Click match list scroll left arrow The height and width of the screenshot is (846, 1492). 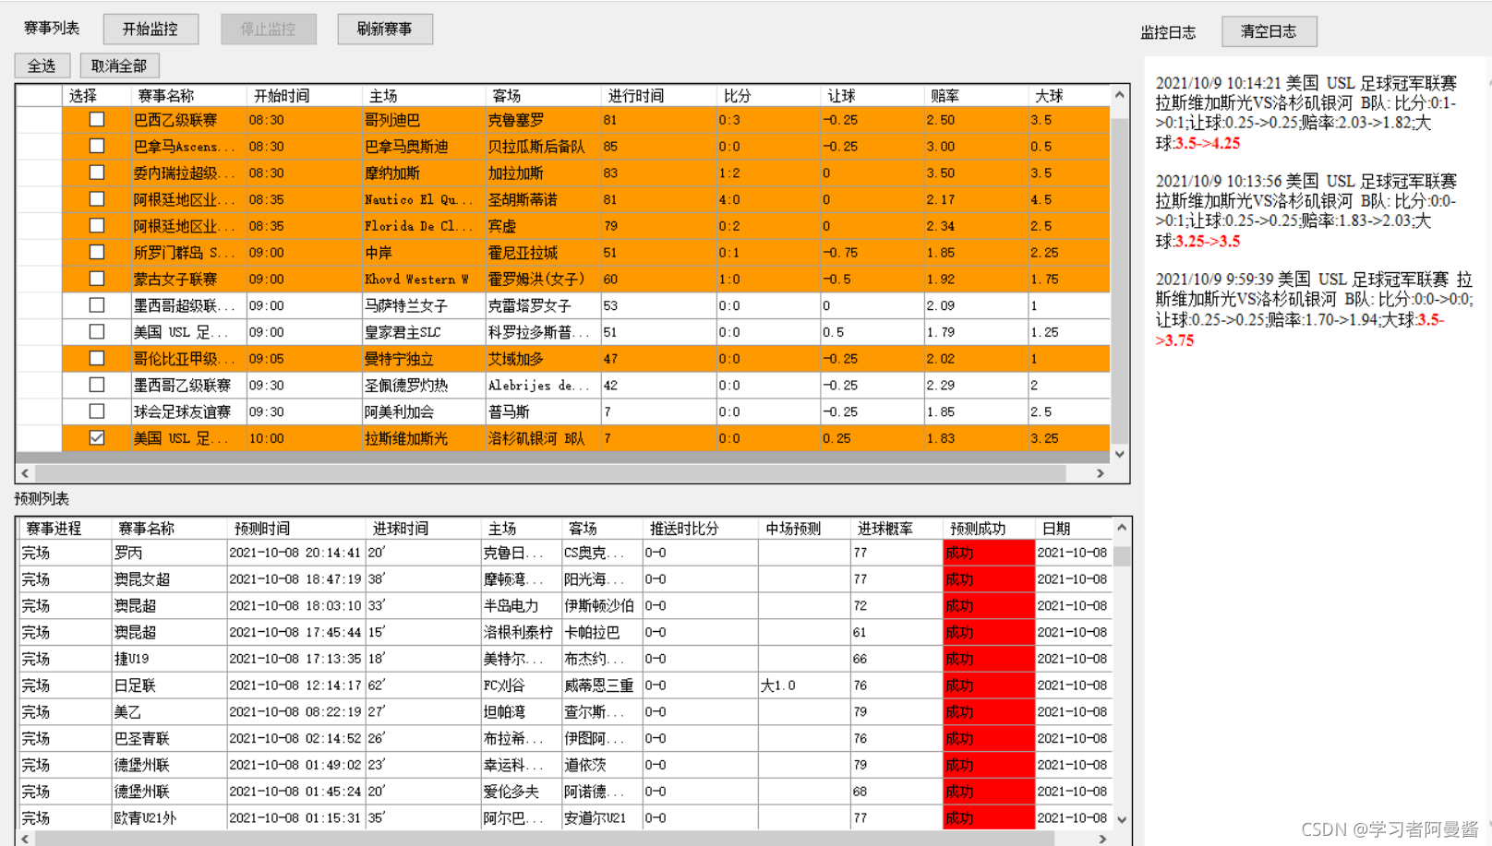tap(25, 473)
